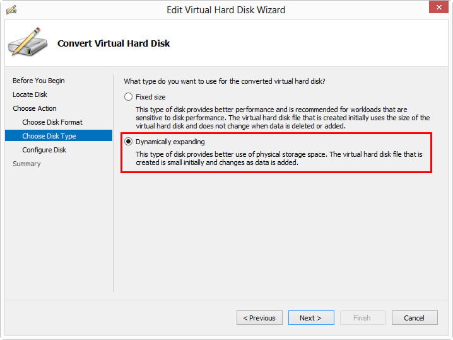Click the Dynamically expanding option label
453x340 pixels.
pyautogui.click(x=170, y=142)
